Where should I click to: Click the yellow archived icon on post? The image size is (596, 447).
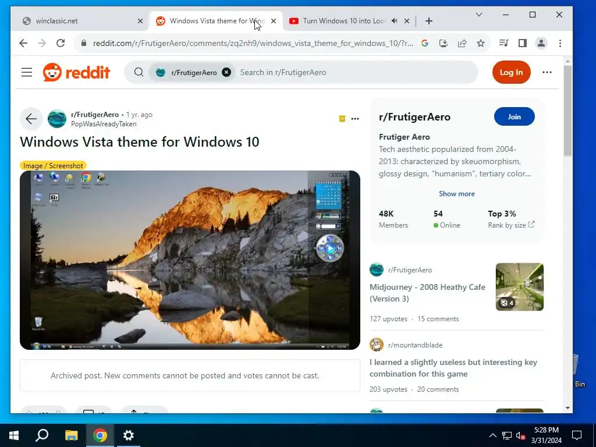coord(342,119)
